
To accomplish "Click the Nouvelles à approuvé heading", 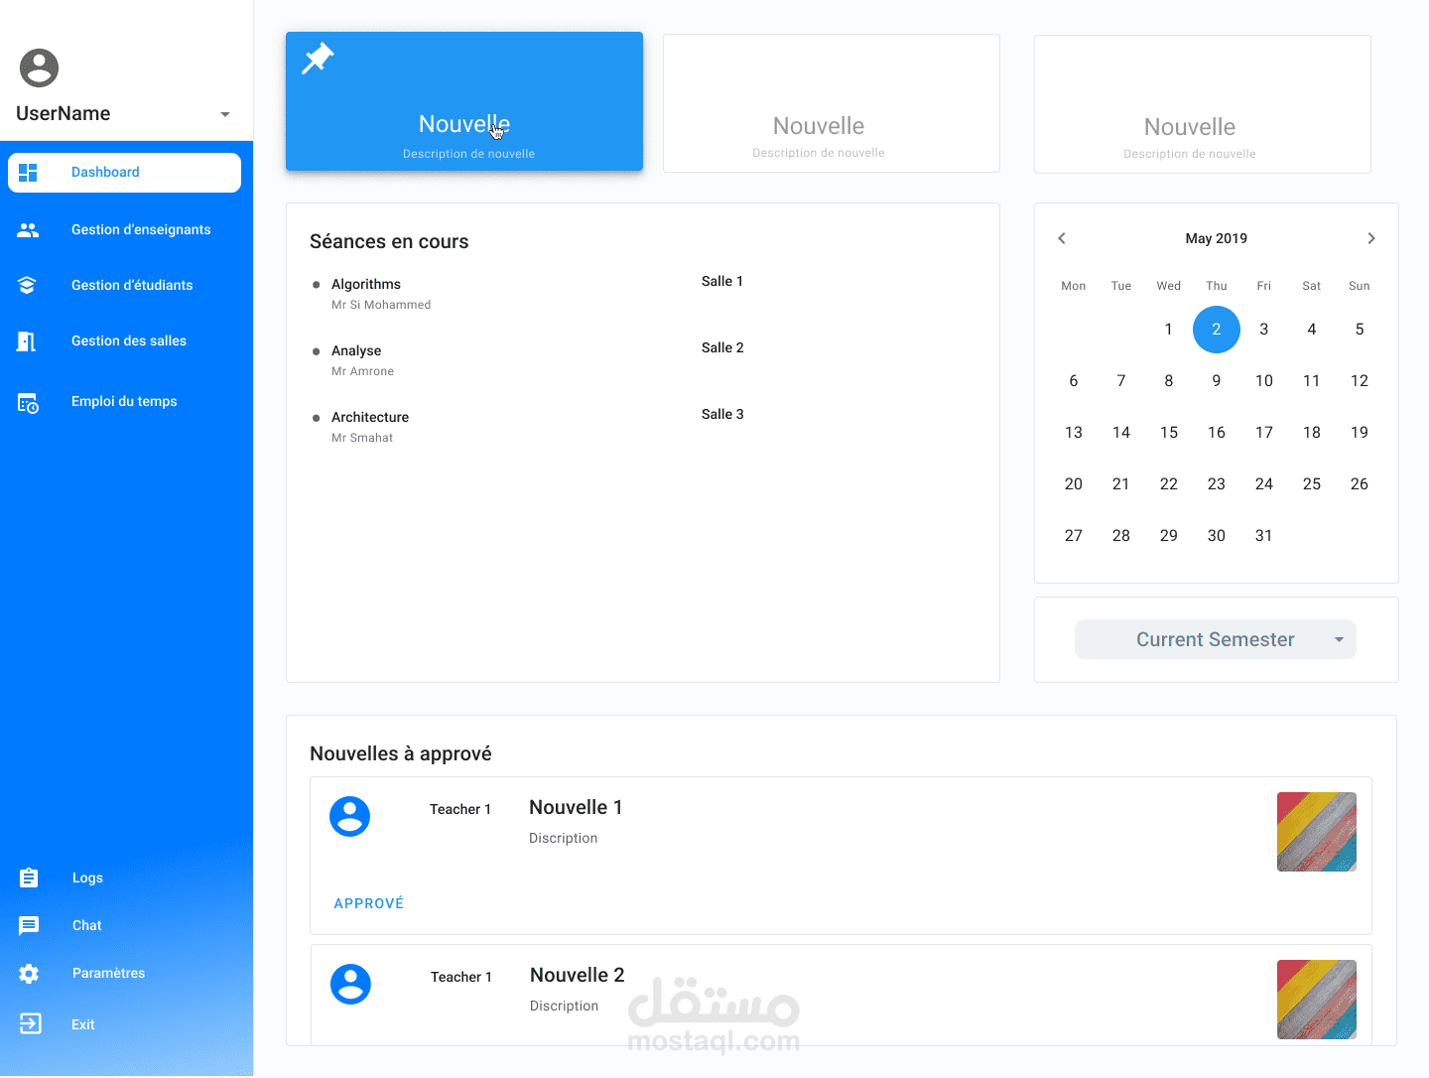I will tap(401, 754).
